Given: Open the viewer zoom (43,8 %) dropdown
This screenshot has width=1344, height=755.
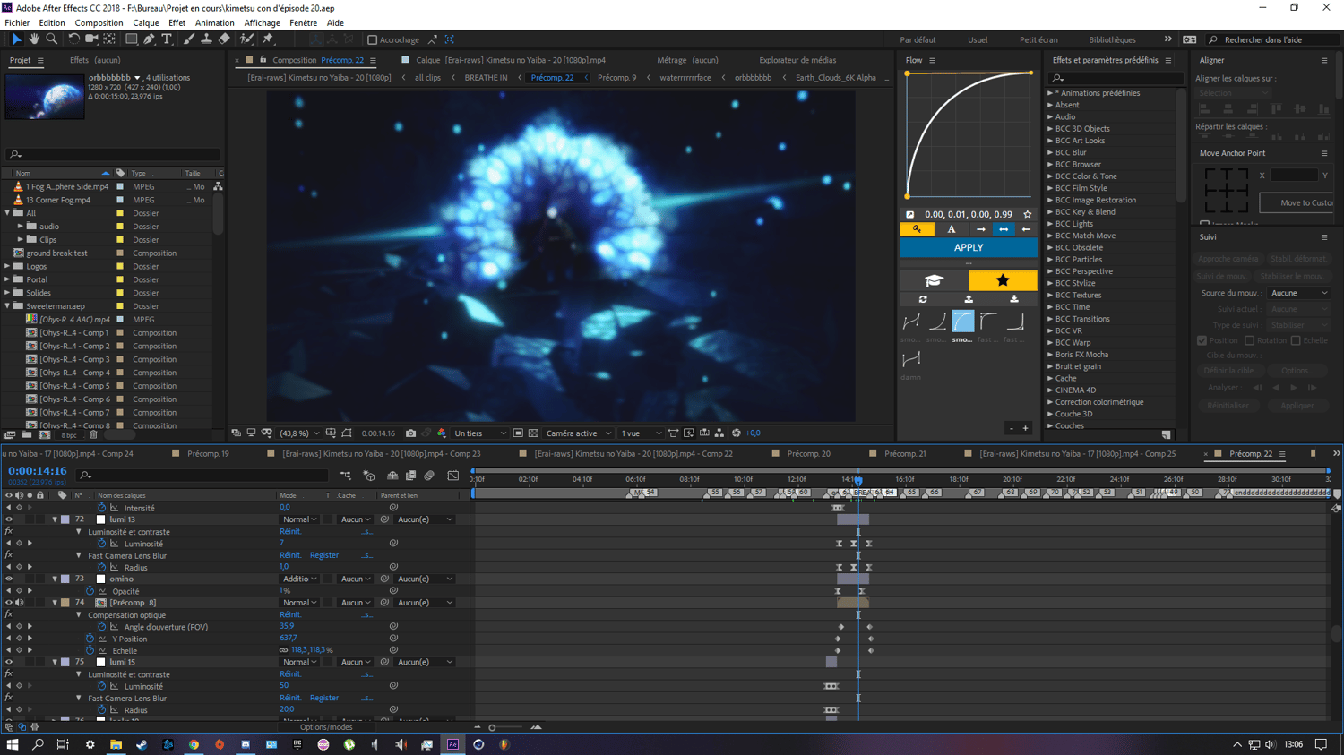Looking at the screenshot, I should click(x=299, y=433).
